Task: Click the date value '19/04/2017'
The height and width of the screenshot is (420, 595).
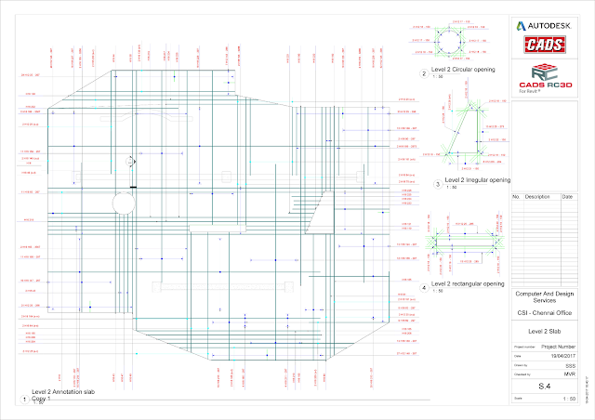Action: (563, 356)
